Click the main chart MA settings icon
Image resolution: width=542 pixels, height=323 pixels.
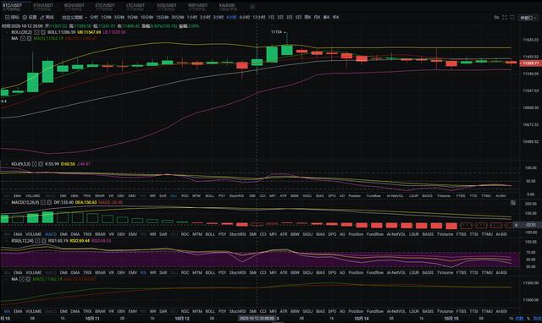[23, 38]
